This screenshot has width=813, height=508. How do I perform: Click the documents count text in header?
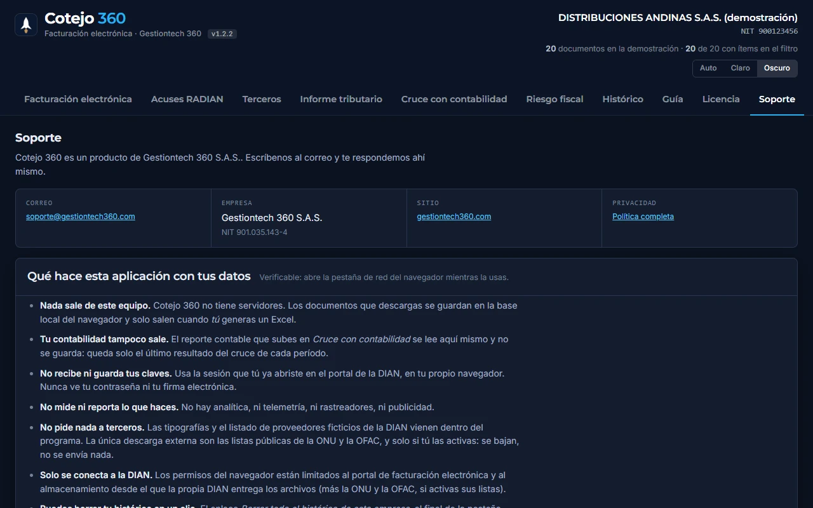(671, 48)
